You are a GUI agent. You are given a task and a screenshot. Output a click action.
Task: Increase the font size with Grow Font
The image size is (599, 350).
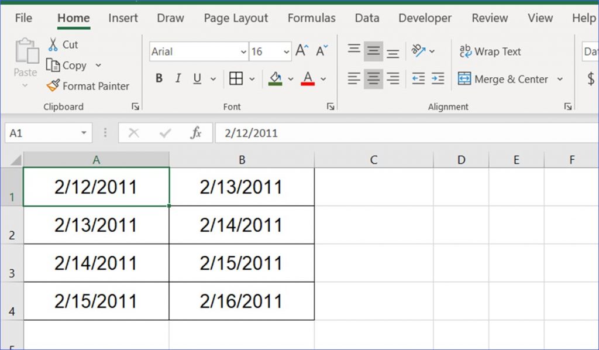(301, 51)
